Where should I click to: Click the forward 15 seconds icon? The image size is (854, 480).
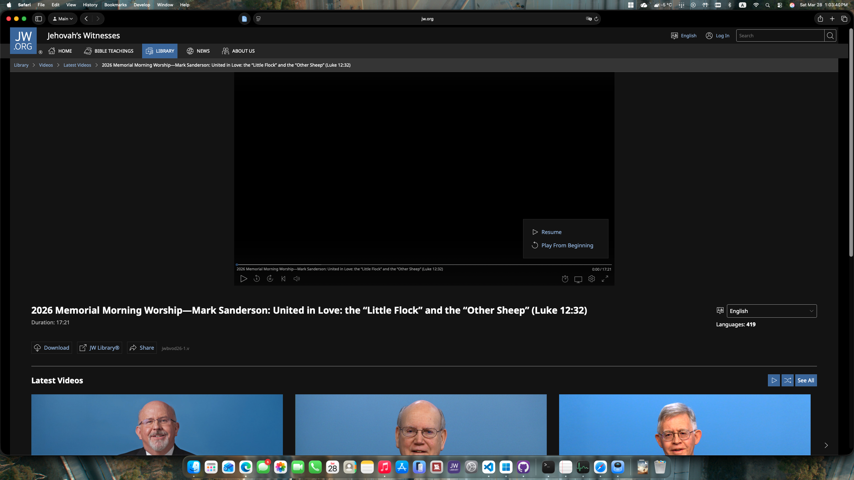270,279
